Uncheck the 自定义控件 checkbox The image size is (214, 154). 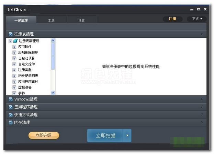pyautogui.click(x=14, y=64)
